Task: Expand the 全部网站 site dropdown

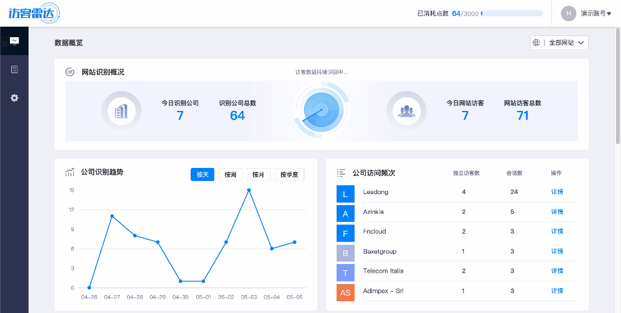Action: coord(559,43)
